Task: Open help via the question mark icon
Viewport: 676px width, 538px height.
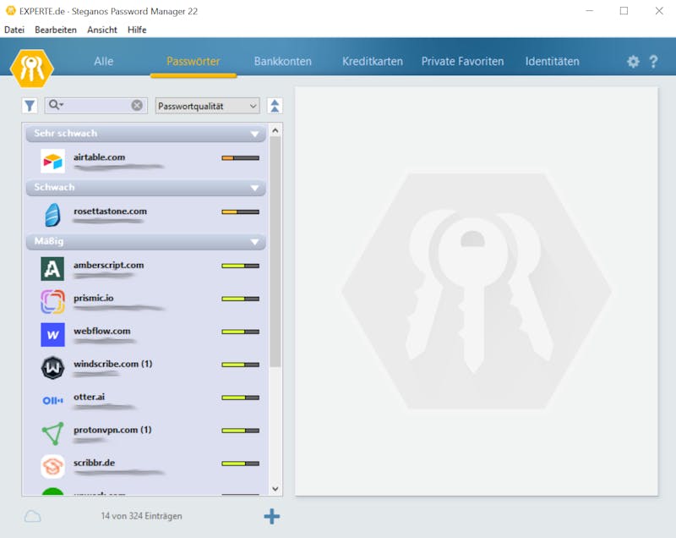Action: coord(653,61)
